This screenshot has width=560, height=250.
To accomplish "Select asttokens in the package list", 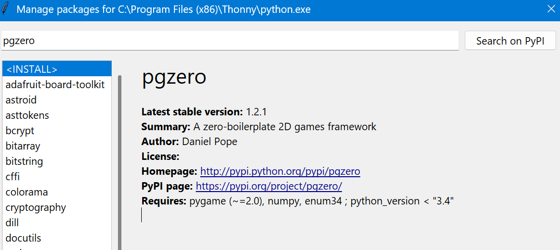I will click(x=57, y=115).
